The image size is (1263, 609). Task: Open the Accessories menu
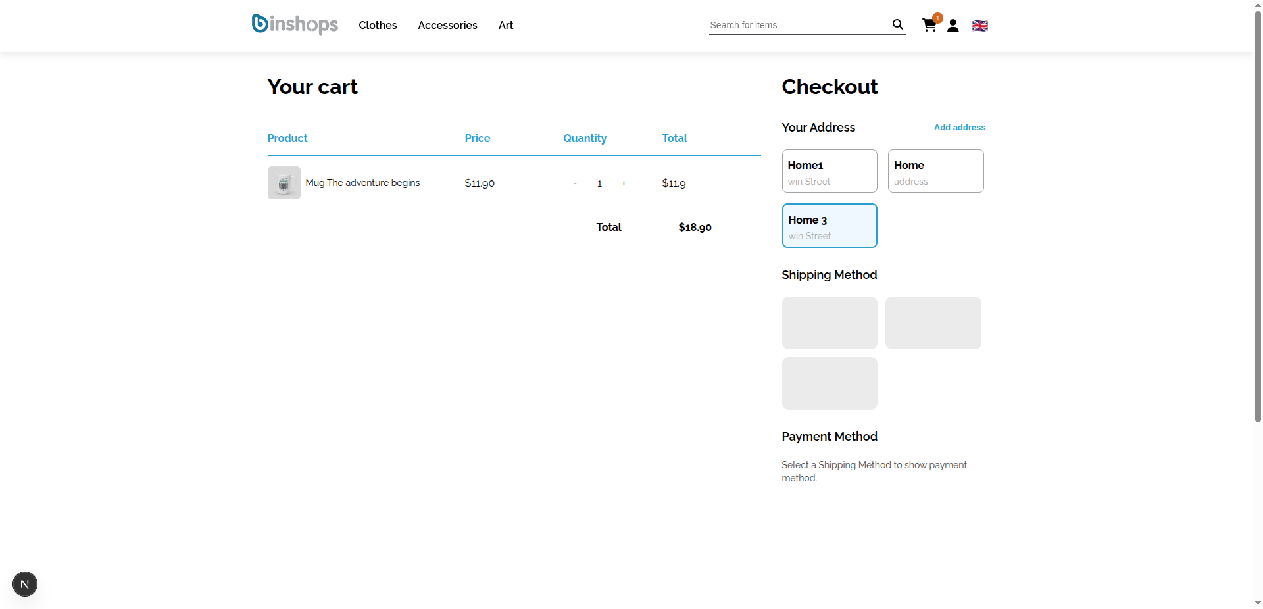(x=447, y=25)
